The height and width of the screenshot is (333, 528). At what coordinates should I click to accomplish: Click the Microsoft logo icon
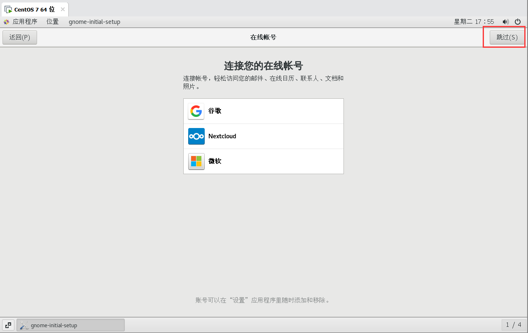pos(196,161)
